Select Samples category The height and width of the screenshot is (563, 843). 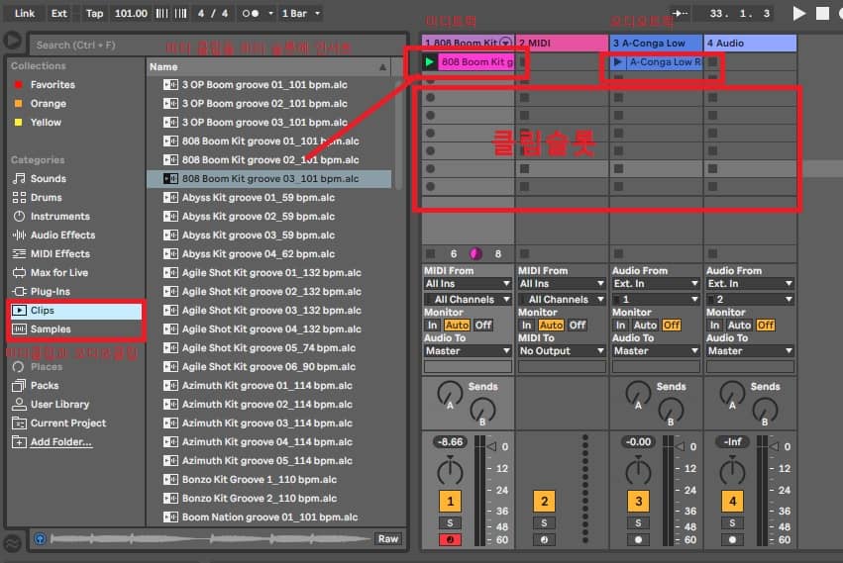pyautogui.click(x=75, y=329)
